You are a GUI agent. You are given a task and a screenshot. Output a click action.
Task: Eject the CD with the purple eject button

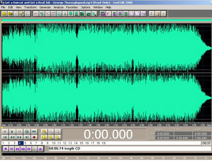(x=40, y=149)
